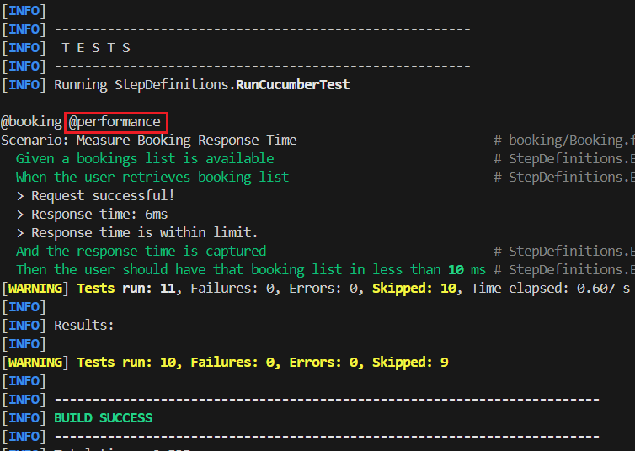Click the red-boxed @performance tag
The height and width of the screenshot is (451, 635).
click(x=115, y=122)
